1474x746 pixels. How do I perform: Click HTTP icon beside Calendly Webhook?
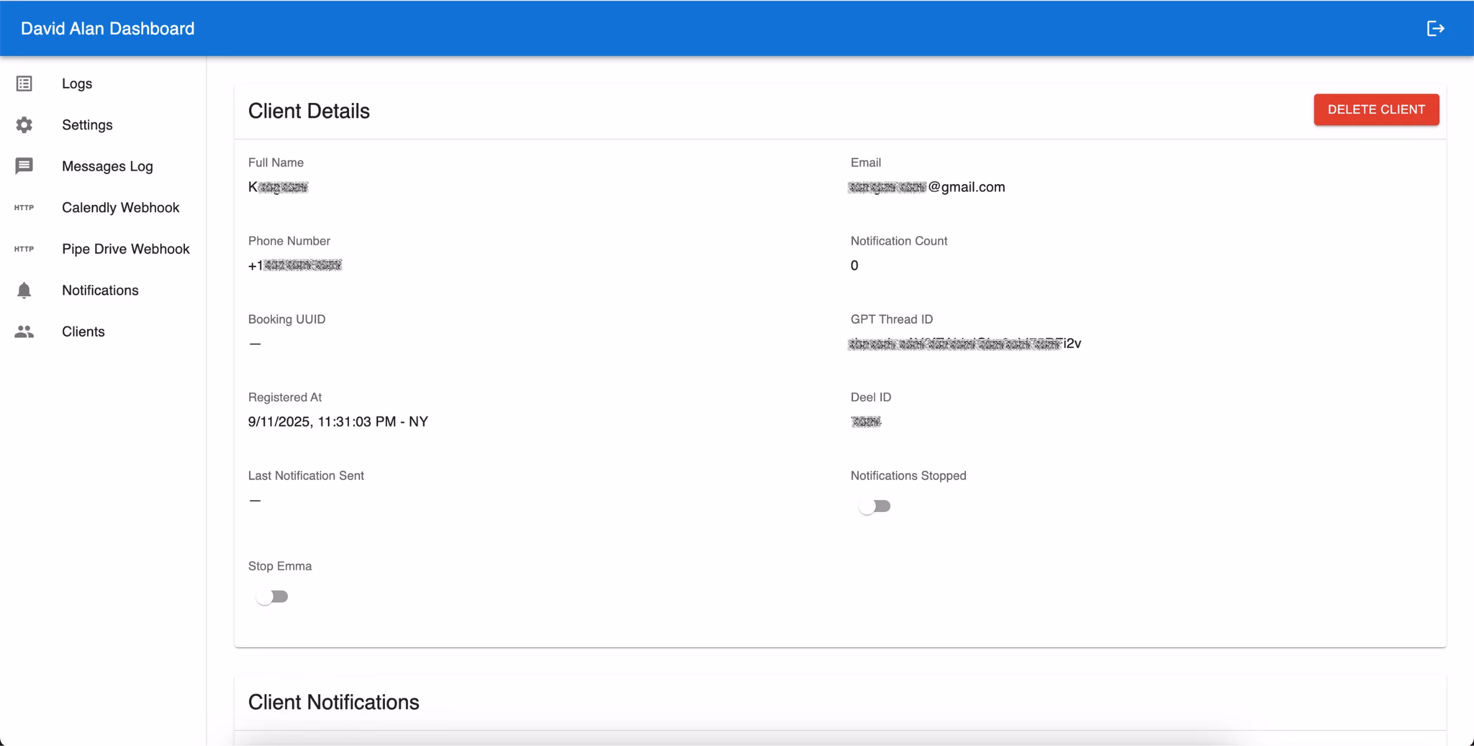[24, 208]
